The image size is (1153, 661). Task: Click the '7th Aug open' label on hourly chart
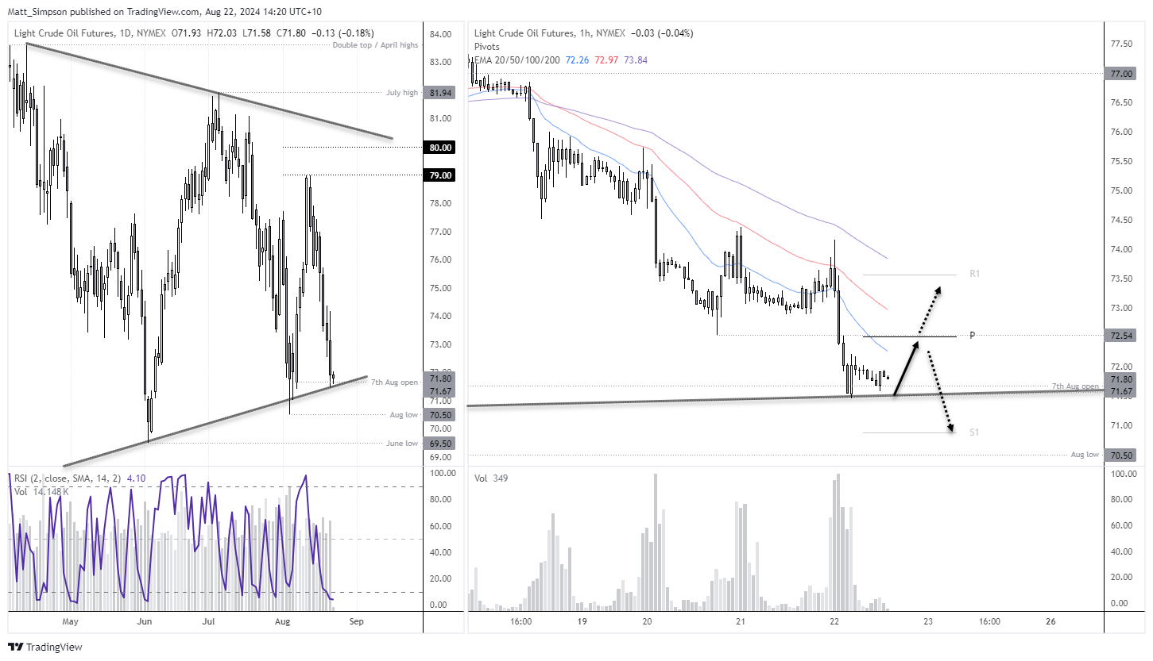pyautogui.click(x=1075, y=386)
